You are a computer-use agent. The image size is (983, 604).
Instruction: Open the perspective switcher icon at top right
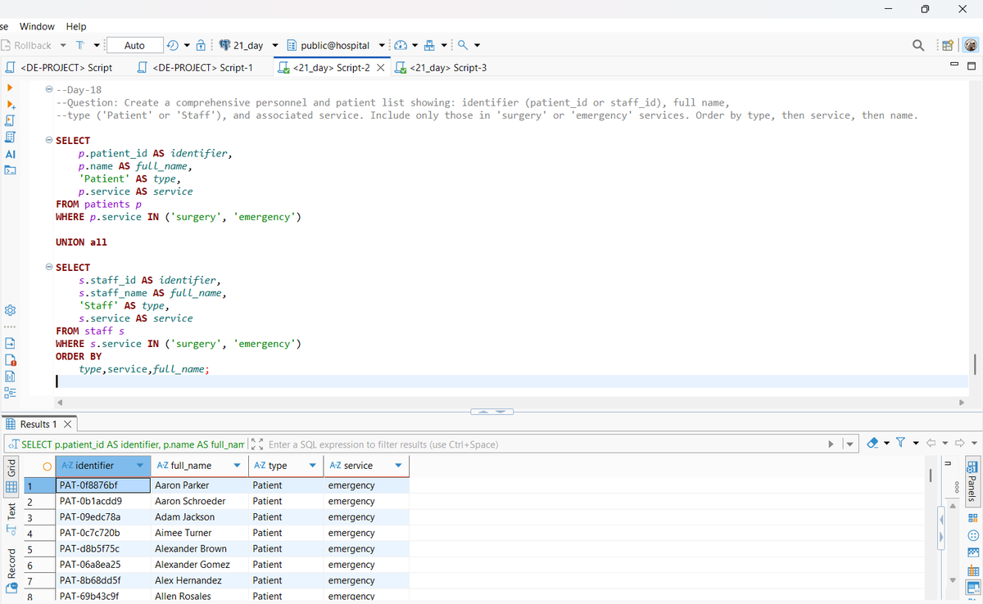(x=947, y=45)
